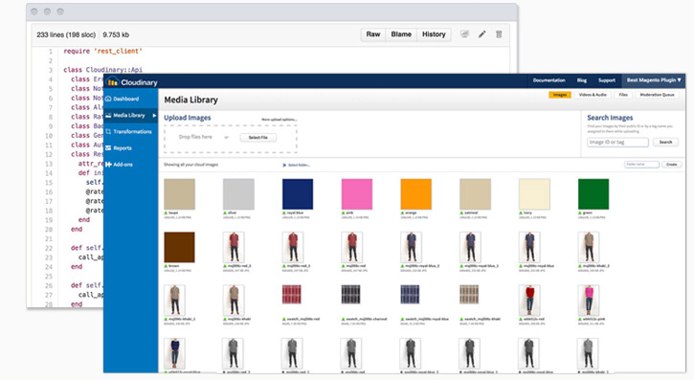The image size is (694, 380).
Task: Click the desktop monitor icon in code window
Action: point(464,34)
